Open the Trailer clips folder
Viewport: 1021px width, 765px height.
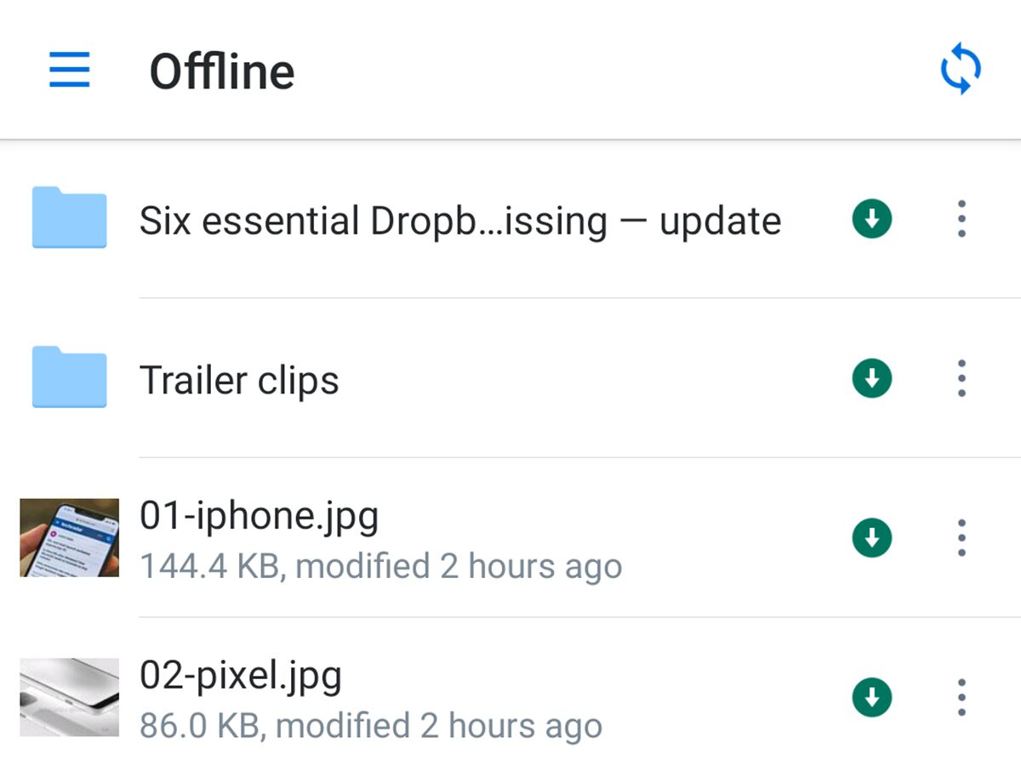240,380
